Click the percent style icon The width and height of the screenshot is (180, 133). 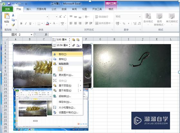point(124,24)
